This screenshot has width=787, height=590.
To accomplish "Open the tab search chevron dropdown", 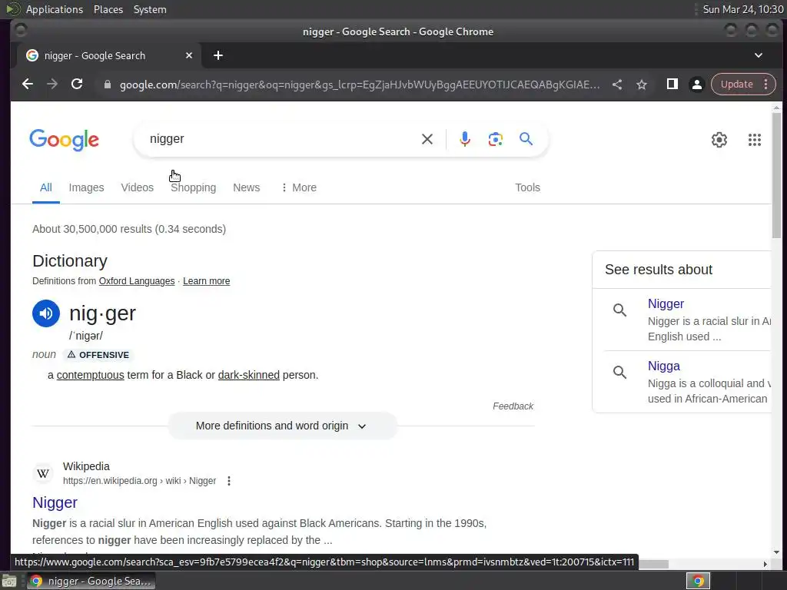I will pos(759,55).
